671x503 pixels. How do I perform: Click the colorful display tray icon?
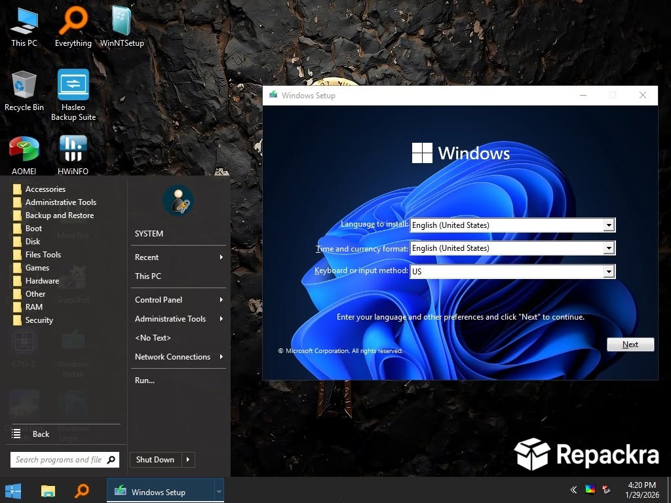pyautogui.click(x=590, y=490)
